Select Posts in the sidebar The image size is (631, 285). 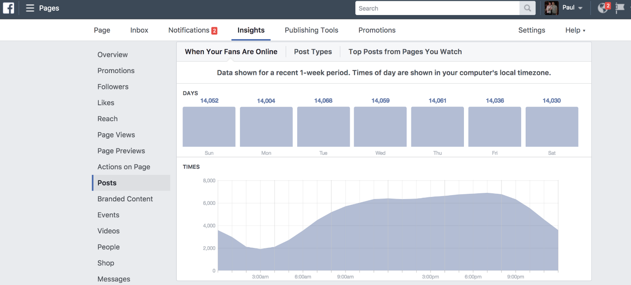pos(131,183)
